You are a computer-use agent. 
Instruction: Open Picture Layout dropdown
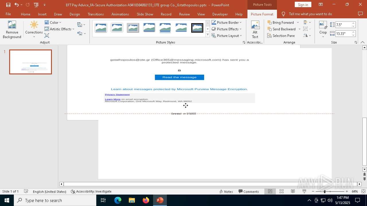pyautogui.click(x=227, y=35)
